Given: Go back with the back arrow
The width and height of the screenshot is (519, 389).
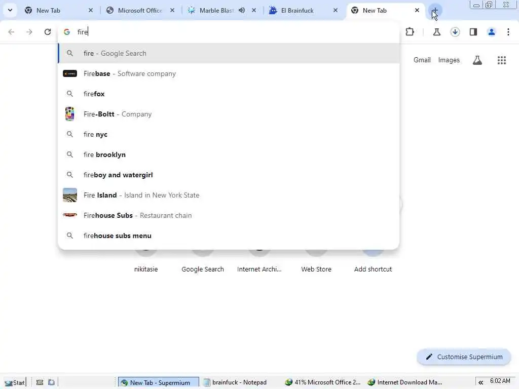Looking at the screenshot, I should click(x=11, y=32).
